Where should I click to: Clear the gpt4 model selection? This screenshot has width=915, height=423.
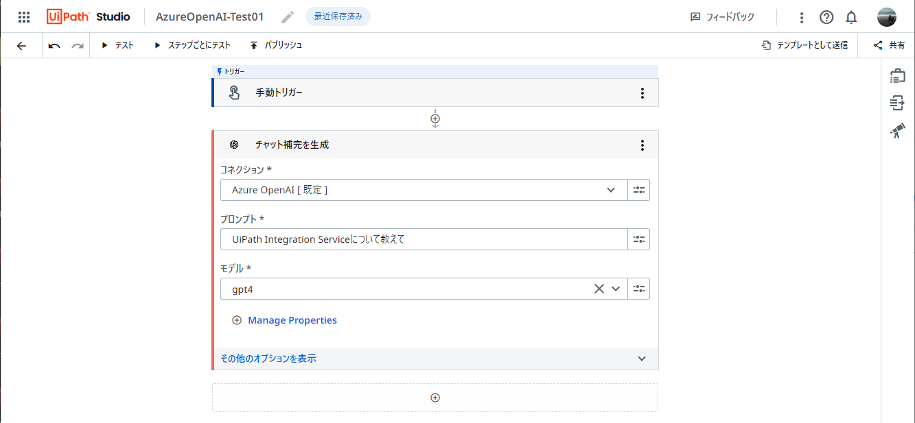tap(599, 289)
